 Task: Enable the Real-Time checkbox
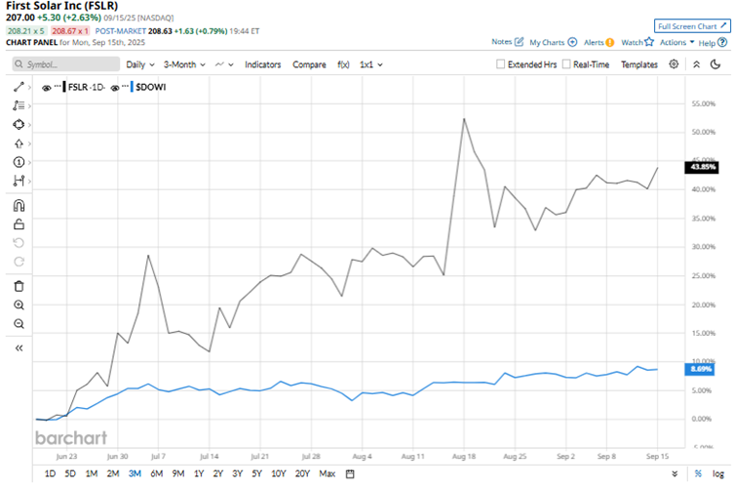pos(566,64)
